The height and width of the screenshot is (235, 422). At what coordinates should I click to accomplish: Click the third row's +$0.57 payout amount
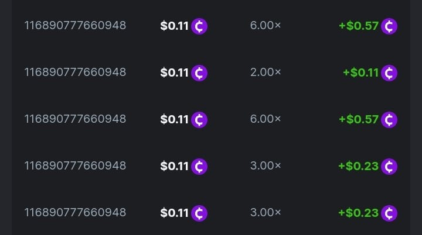tap(358, 120)
